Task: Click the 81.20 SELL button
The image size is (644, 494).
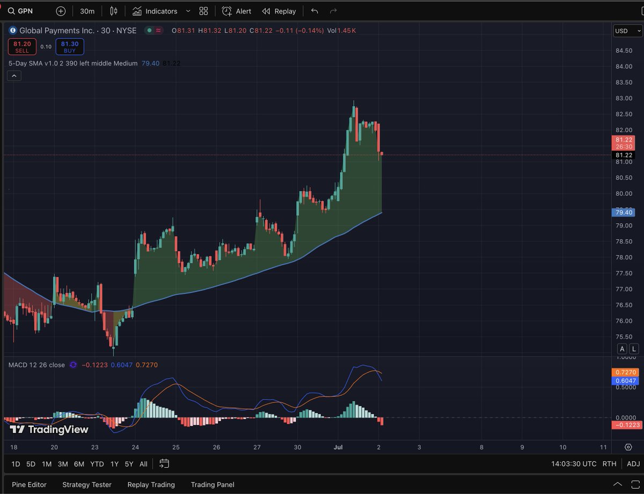Action: click(22, 47)
